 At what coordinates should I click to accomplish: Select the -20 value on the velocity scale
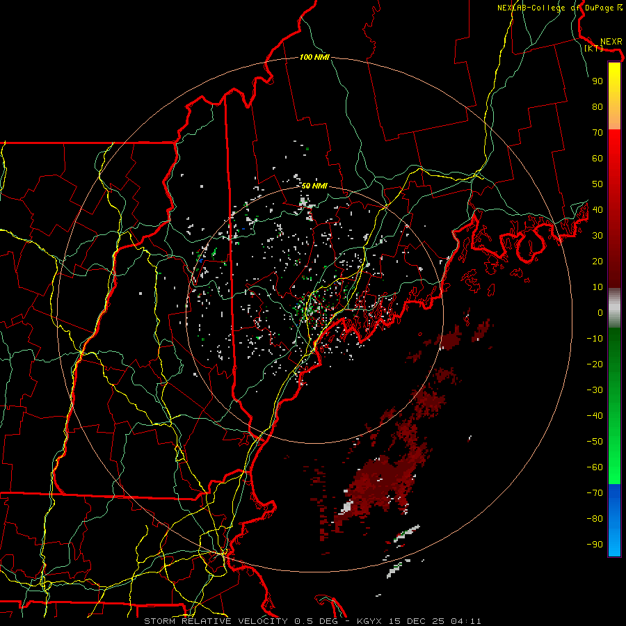pos(595,364)
